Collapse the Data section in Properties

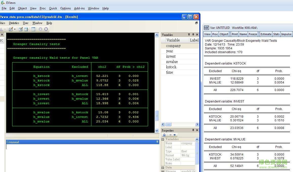click(162, 167)
